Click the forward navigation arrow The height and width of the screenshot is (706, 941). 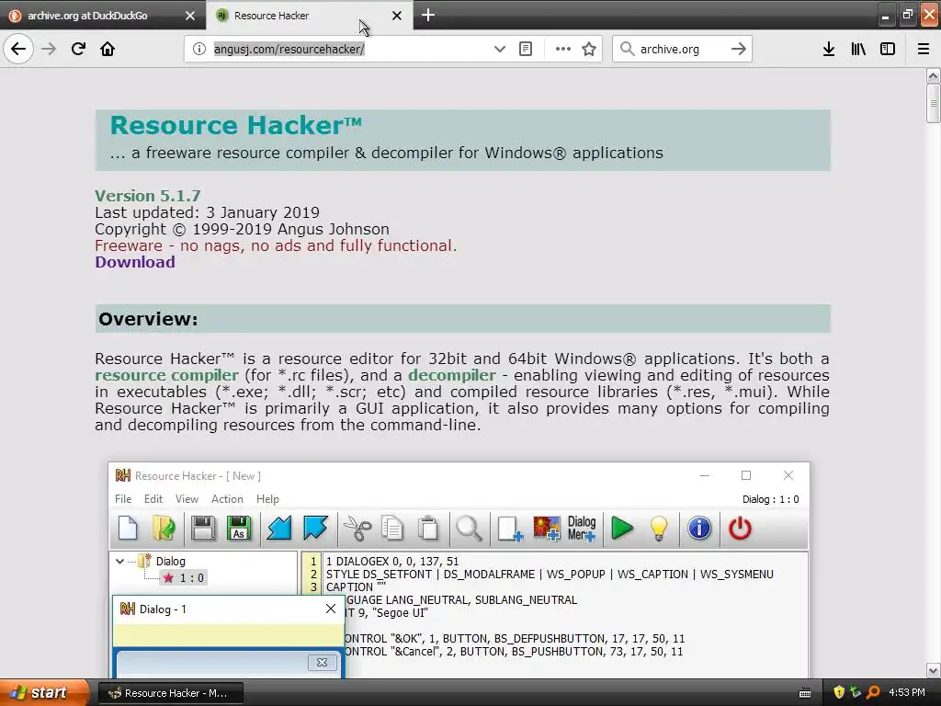tap(49, 49)
